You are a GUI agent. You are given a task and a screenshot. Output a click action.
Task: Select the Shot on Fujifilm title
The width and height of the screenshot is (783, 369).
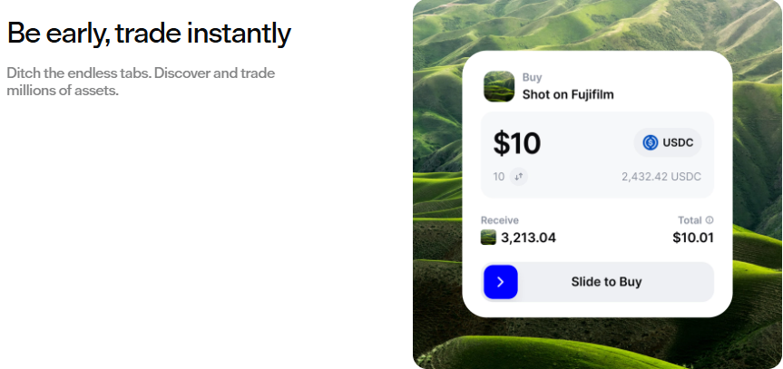coord(568,94)
